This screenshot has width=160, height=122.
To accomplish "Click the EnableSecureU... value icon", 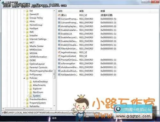I will click(59, 37).
